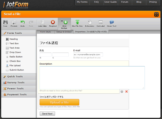Viewport: 162px width, 119px height.
Task: Select the E-mail field label
Action: point(77,50)
